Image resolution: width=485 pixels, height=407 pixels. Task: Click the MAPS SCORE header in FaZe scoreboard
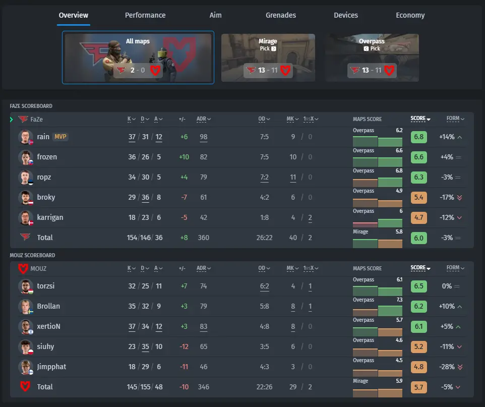(x=367, y=119)
